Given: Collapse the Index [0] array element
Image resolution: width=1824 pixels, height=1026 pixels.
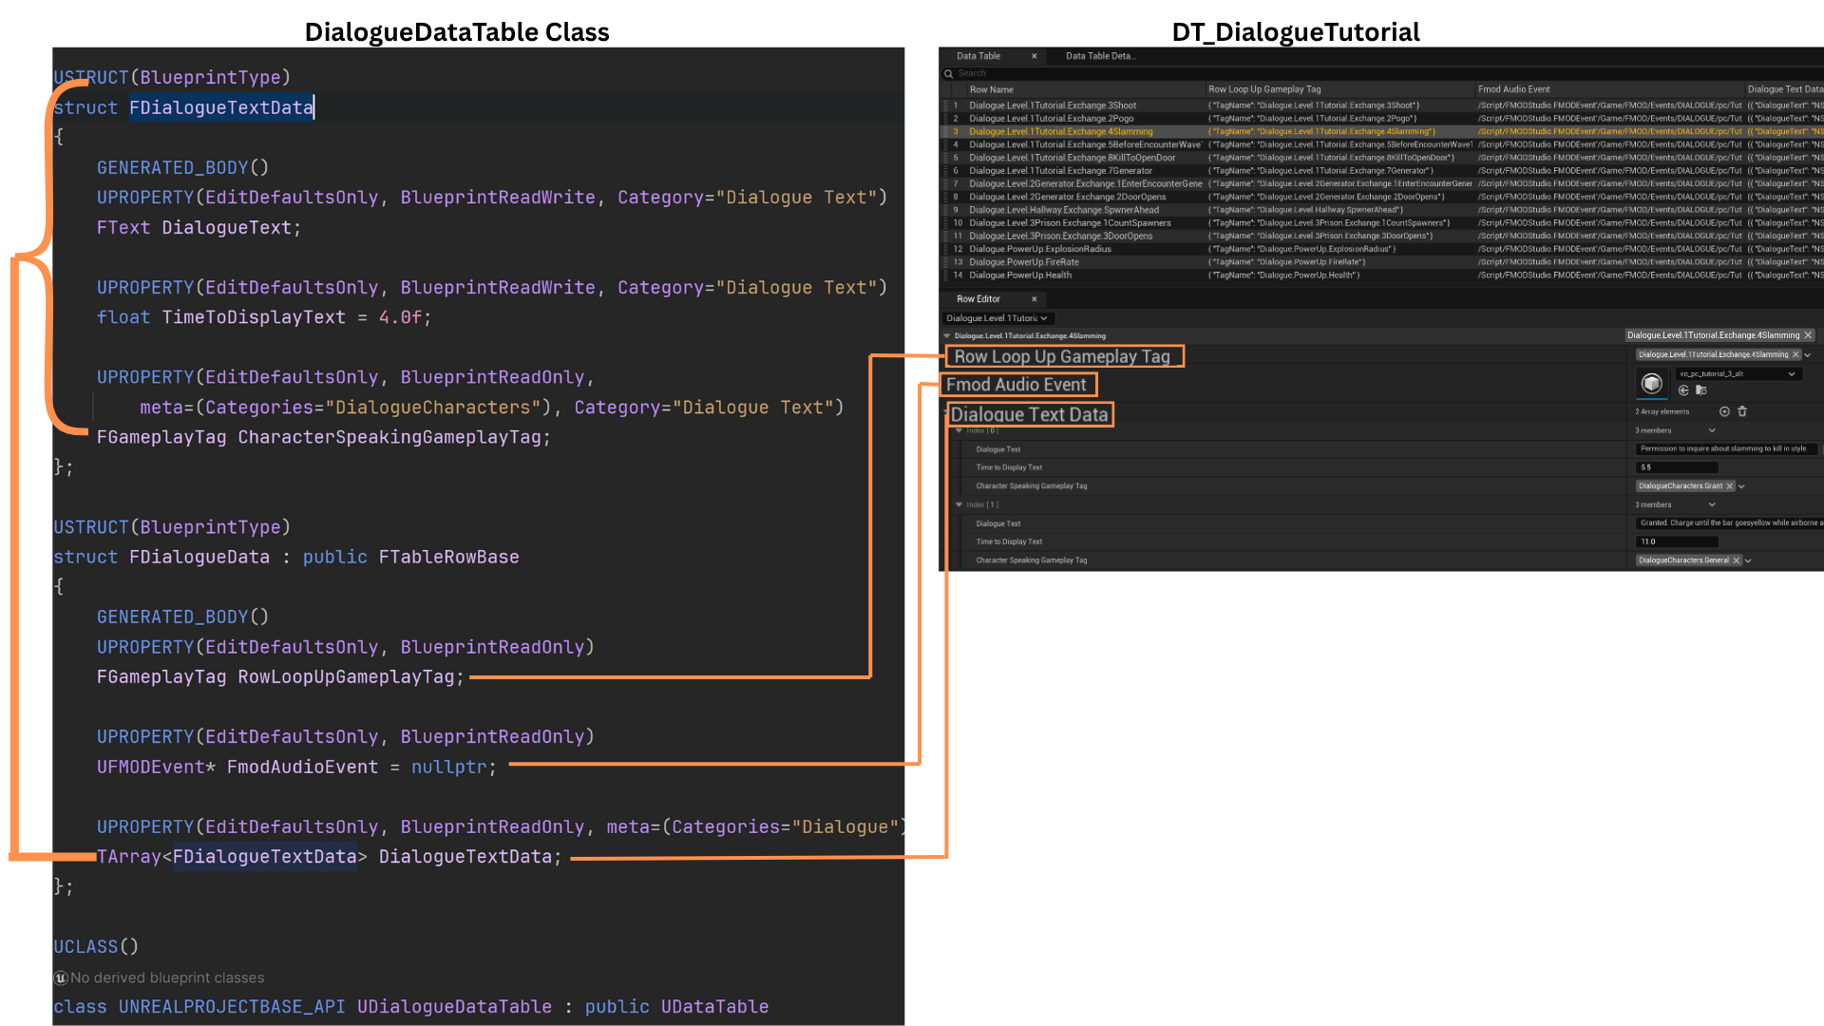Looking at the screenshot, I should click(959, 430).
